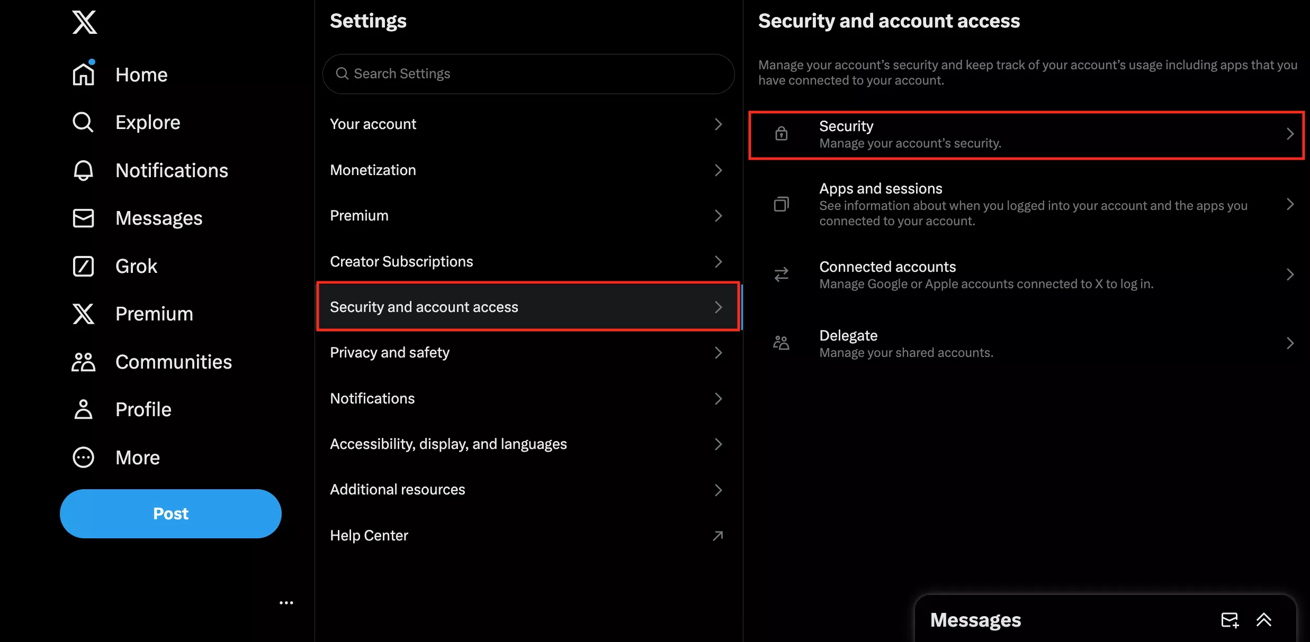Click the X logo icon
Image resolution: width=1310 pixels, height=642 pixels.
pos(84,22)
